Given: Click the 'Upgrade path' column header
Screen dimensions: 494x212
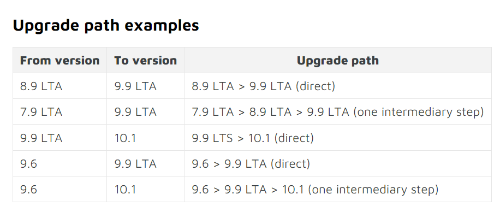Looking at the screenshot, I should point(338,60).
